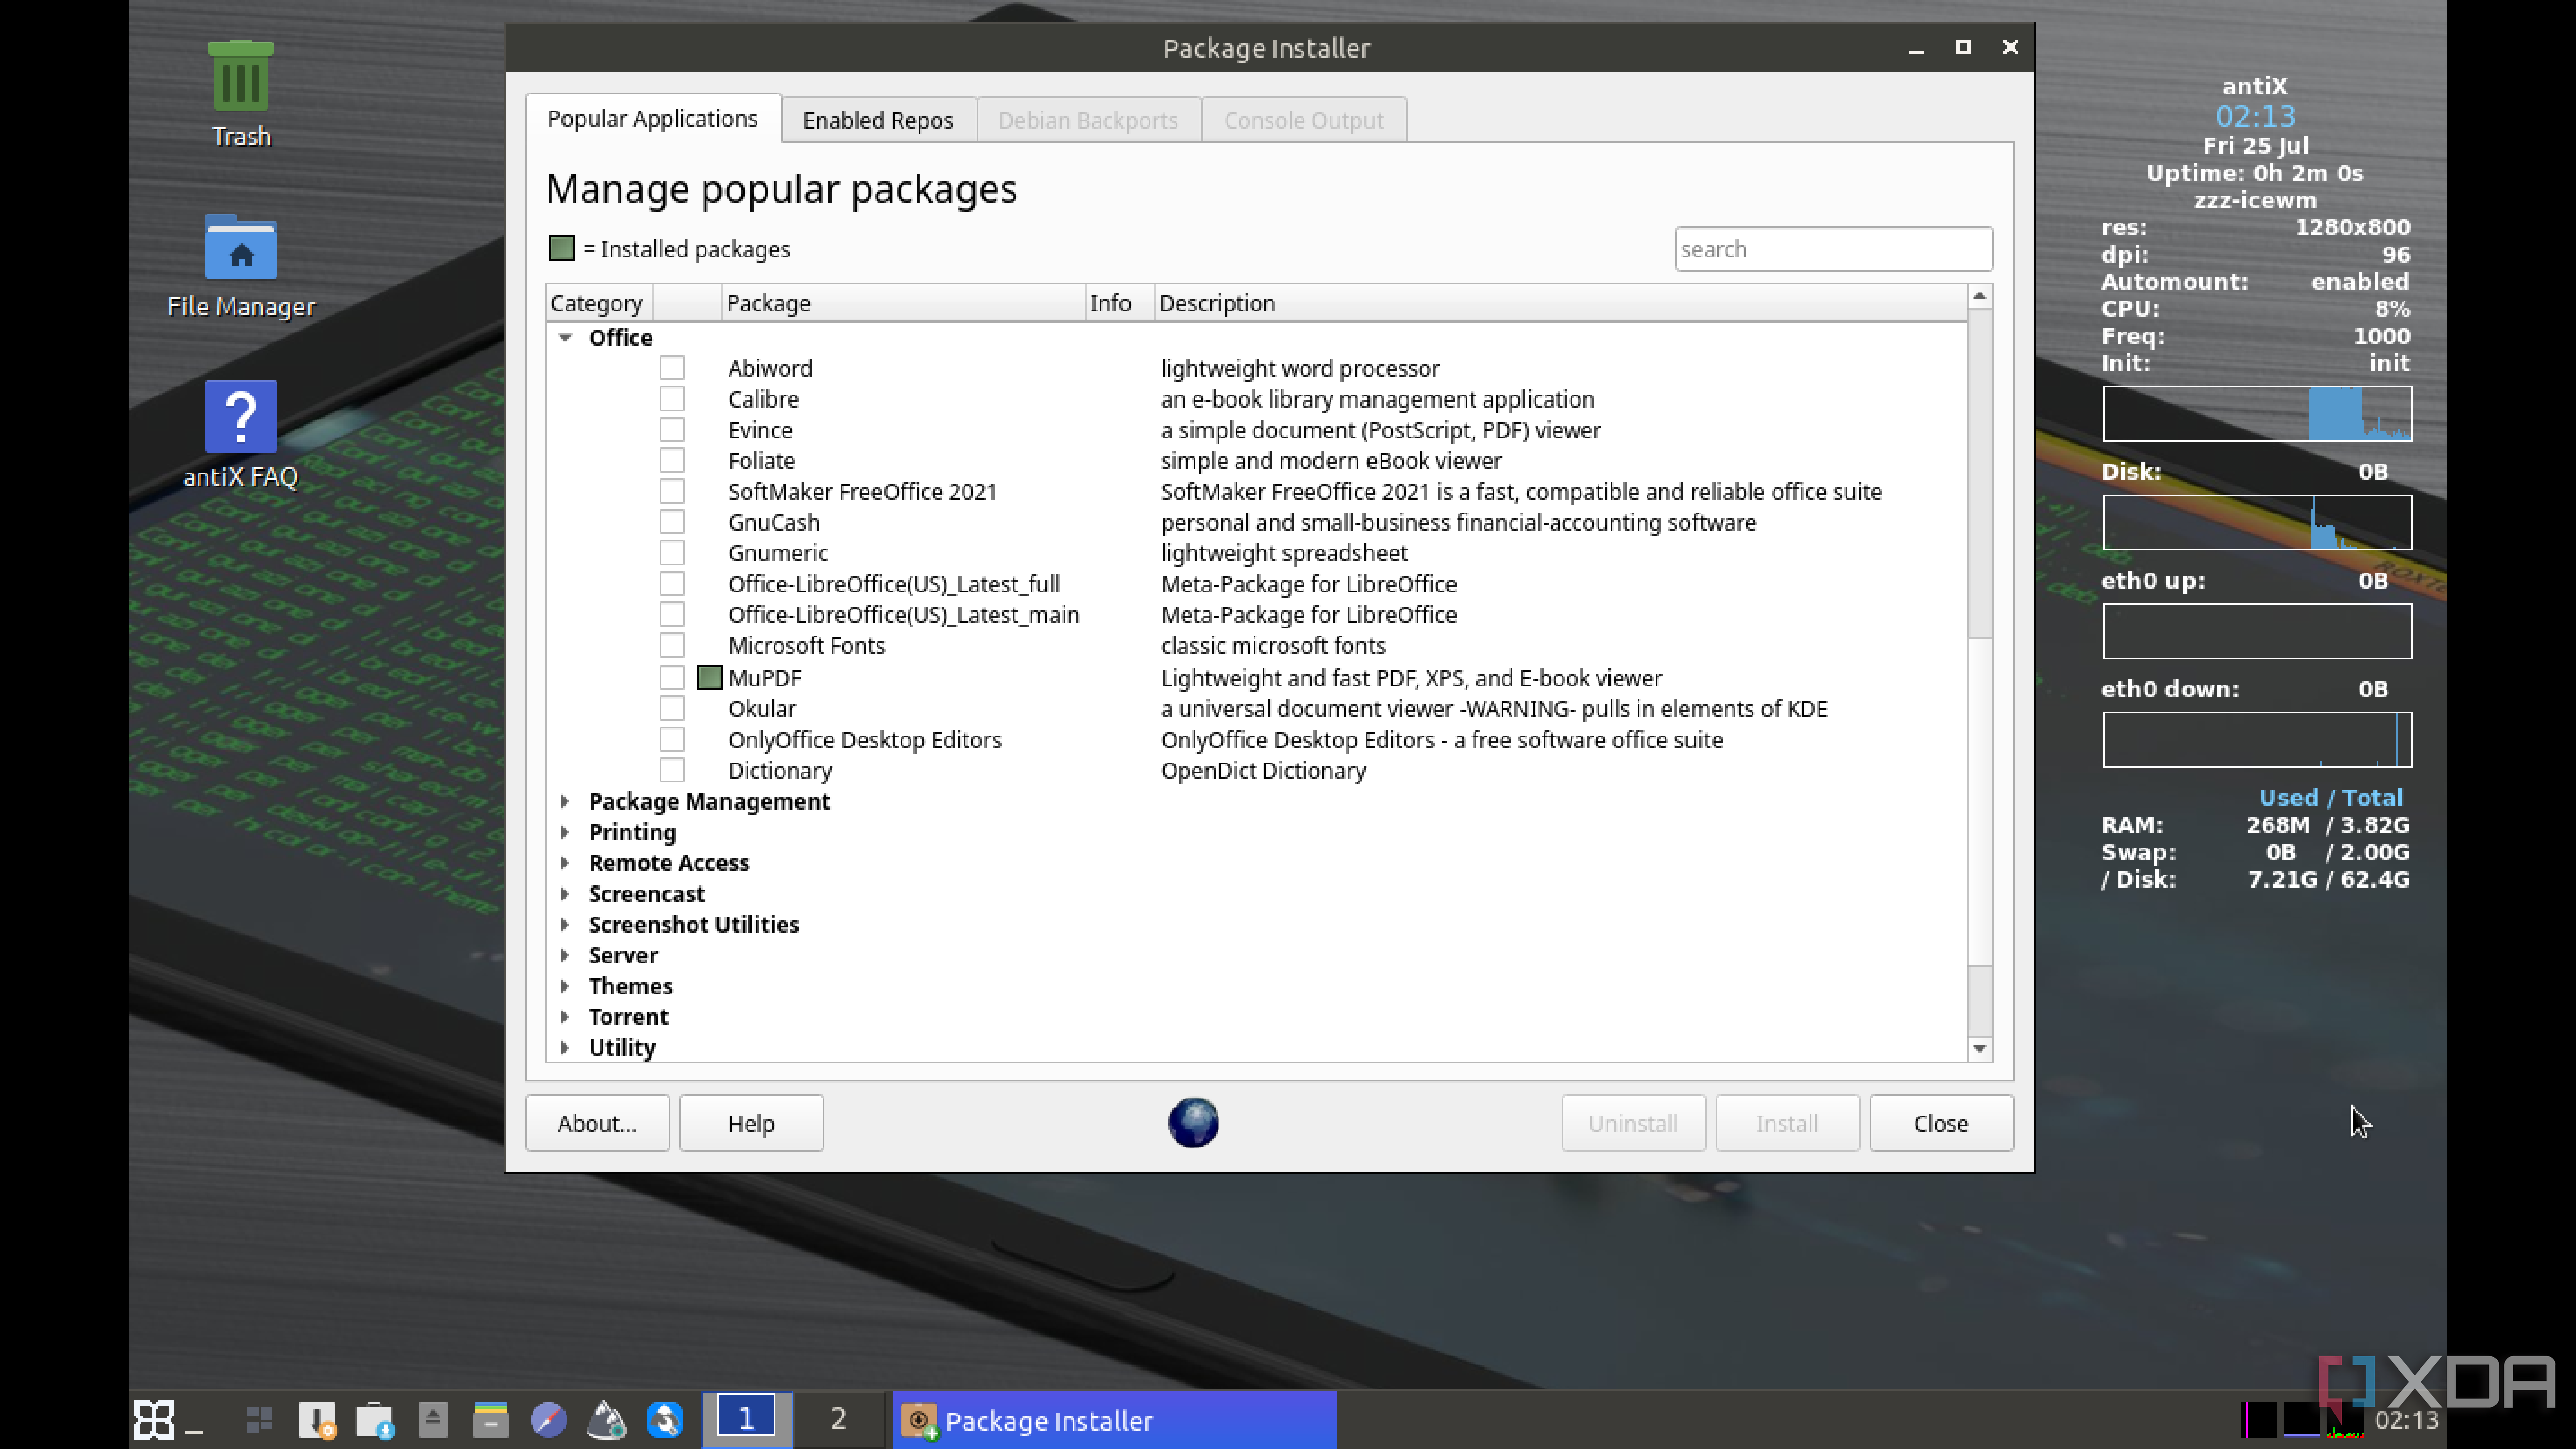Expand the Remote Access category
Viewport: 2576px width, 1449px height.
tap(565, 863)
